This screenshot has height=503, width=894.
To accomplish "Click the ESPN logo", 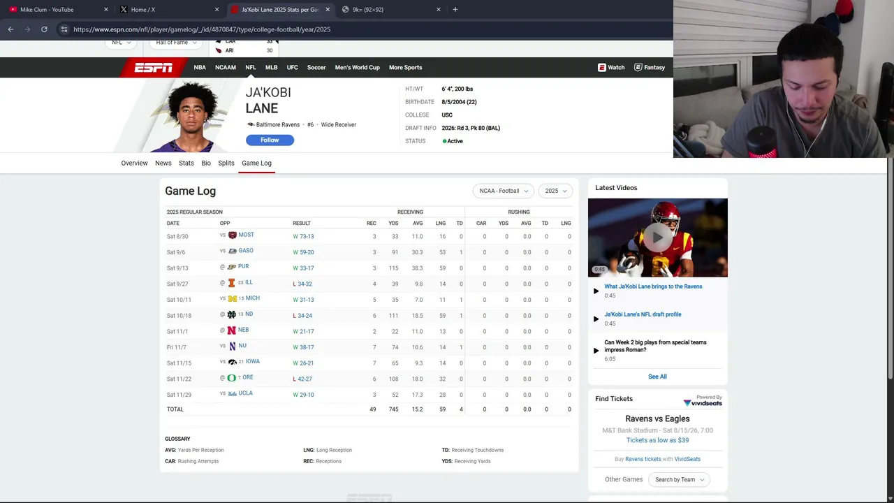I will point(153,67).
